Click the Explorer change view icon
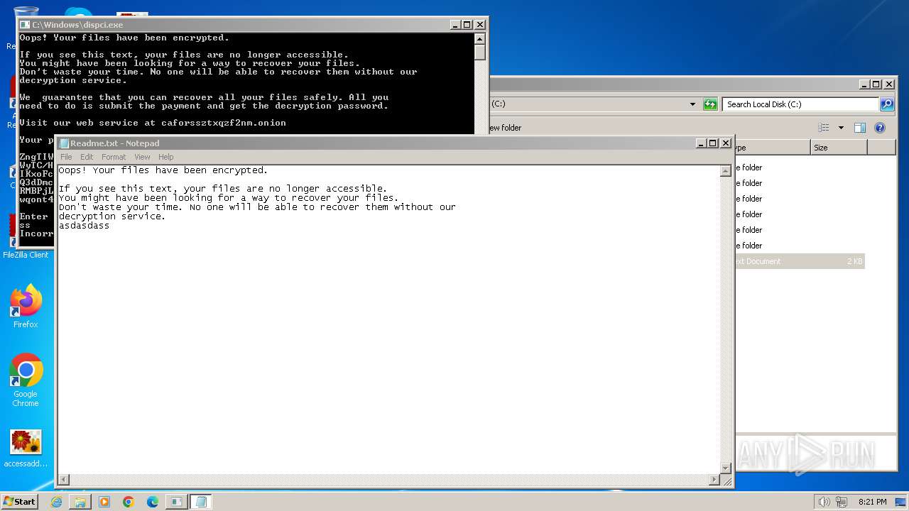 pyautogui.click(x=824, y=128)
